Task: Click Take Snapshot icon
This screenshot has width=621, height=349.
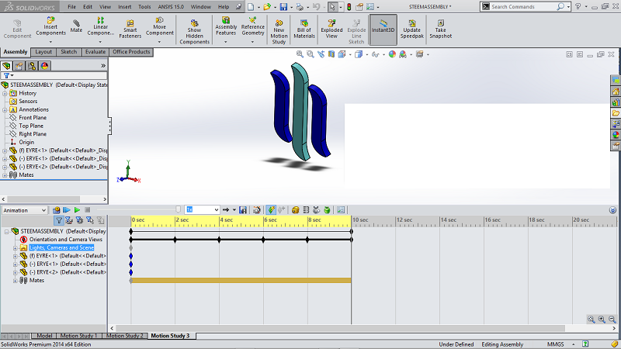Action: [440, 29]
